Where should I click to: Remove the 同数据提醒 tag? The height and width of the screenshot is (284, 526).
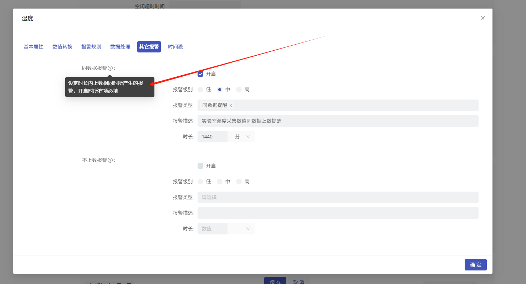231,106
